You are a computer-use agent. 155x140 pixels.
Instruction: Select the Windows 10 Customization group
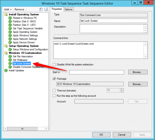(25, 53)
